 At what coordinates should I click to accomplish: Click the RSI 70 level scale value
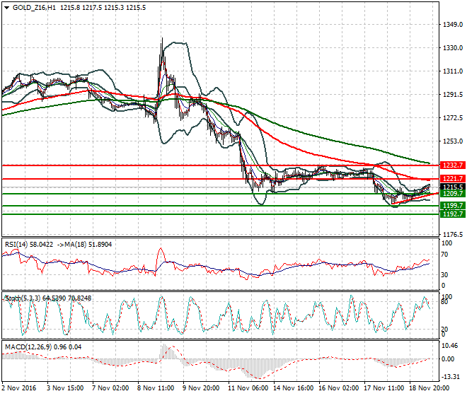(x=444, y=255)
